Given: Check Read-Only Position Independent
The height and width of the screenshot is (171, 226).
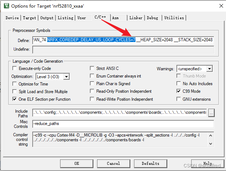Looking at the screenshot, I should click(92, 91).
